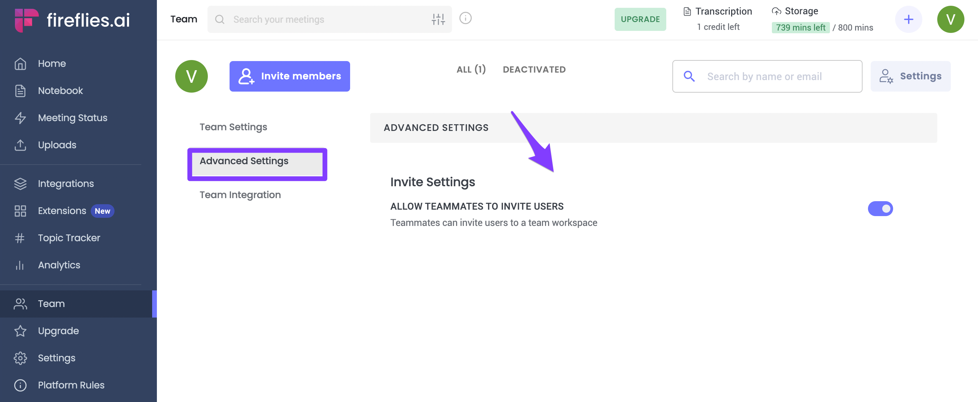Open Home from the sidebar
The width and height of the screenshot is (978, 402).
52,64
